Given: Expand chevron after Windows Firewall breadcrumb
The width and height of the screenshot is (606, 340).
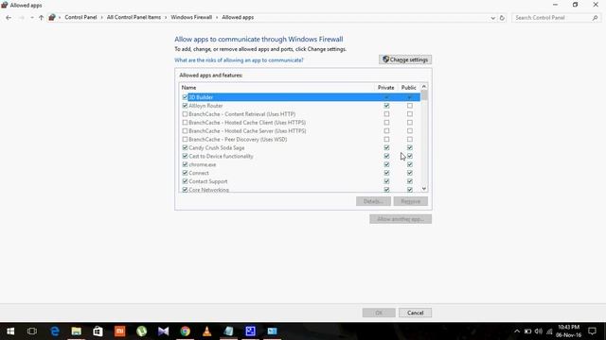Looking at the screenshot, I should (x=217, y=18).
